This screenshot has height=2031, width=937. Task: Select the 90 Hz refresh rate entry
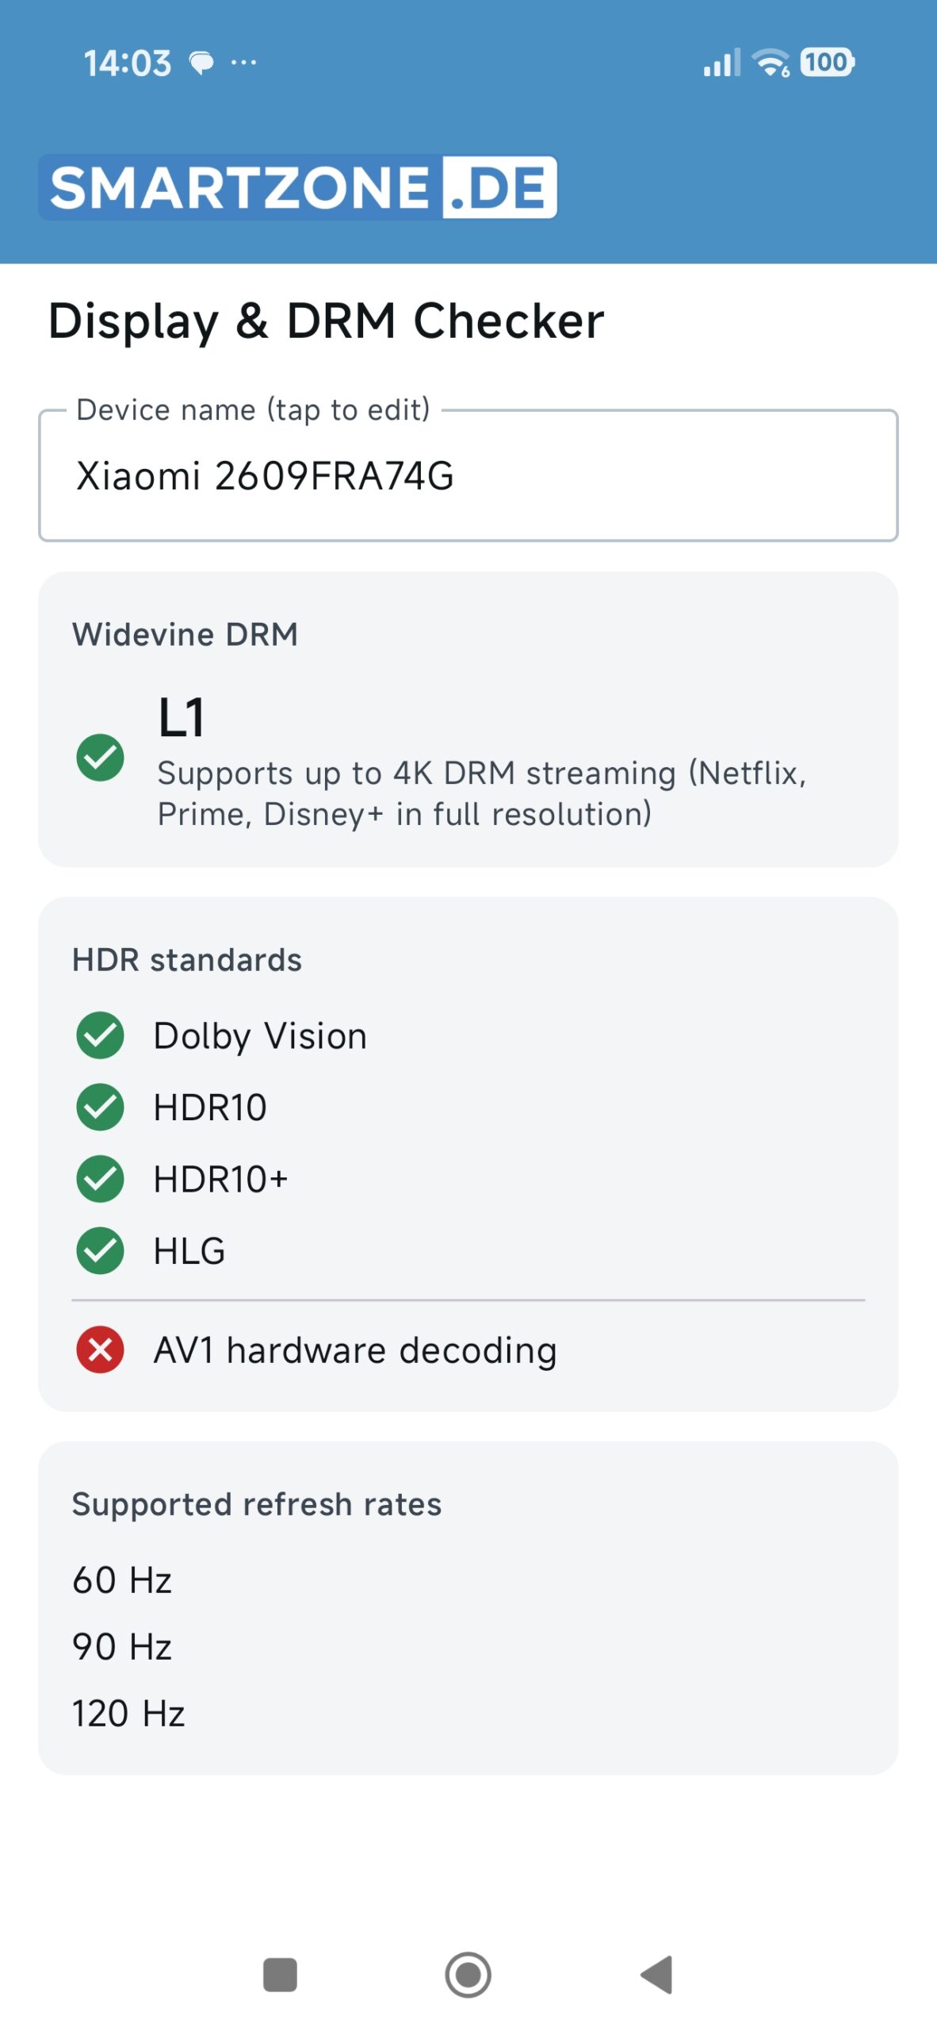(x=122, y=1646)
